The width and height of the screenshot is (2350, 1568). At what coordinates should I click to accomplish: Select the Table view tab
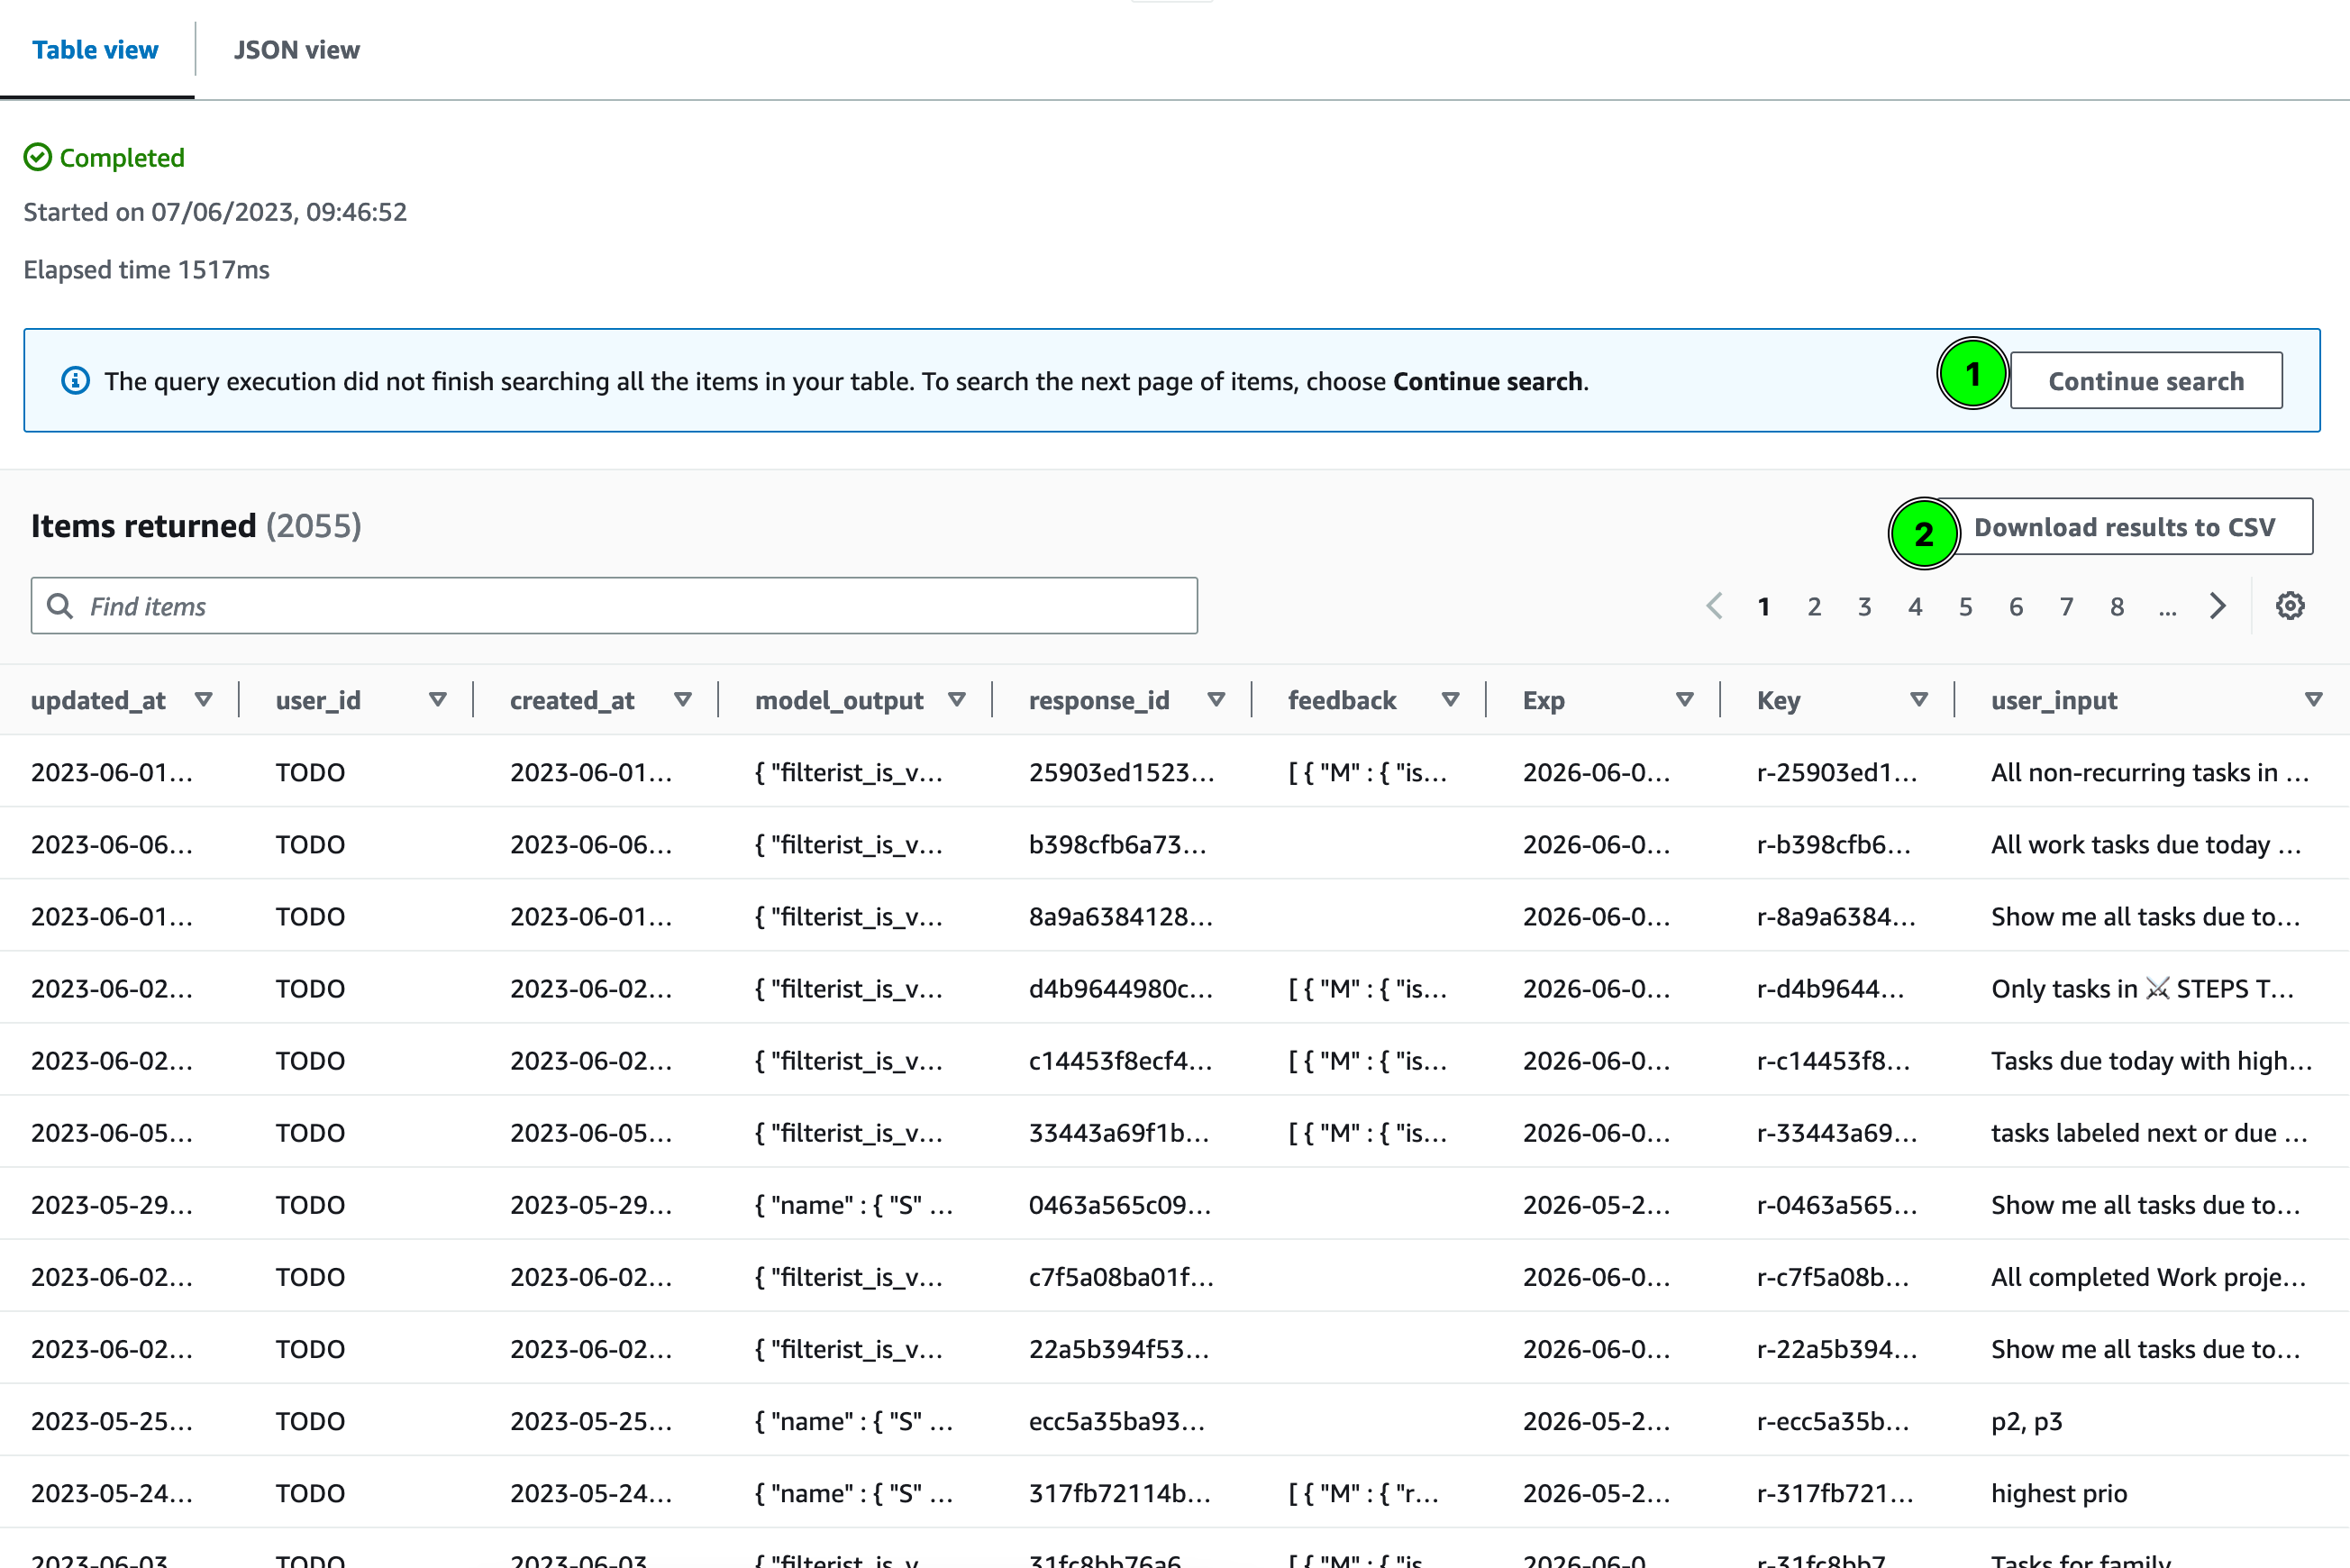click(96, 49)
